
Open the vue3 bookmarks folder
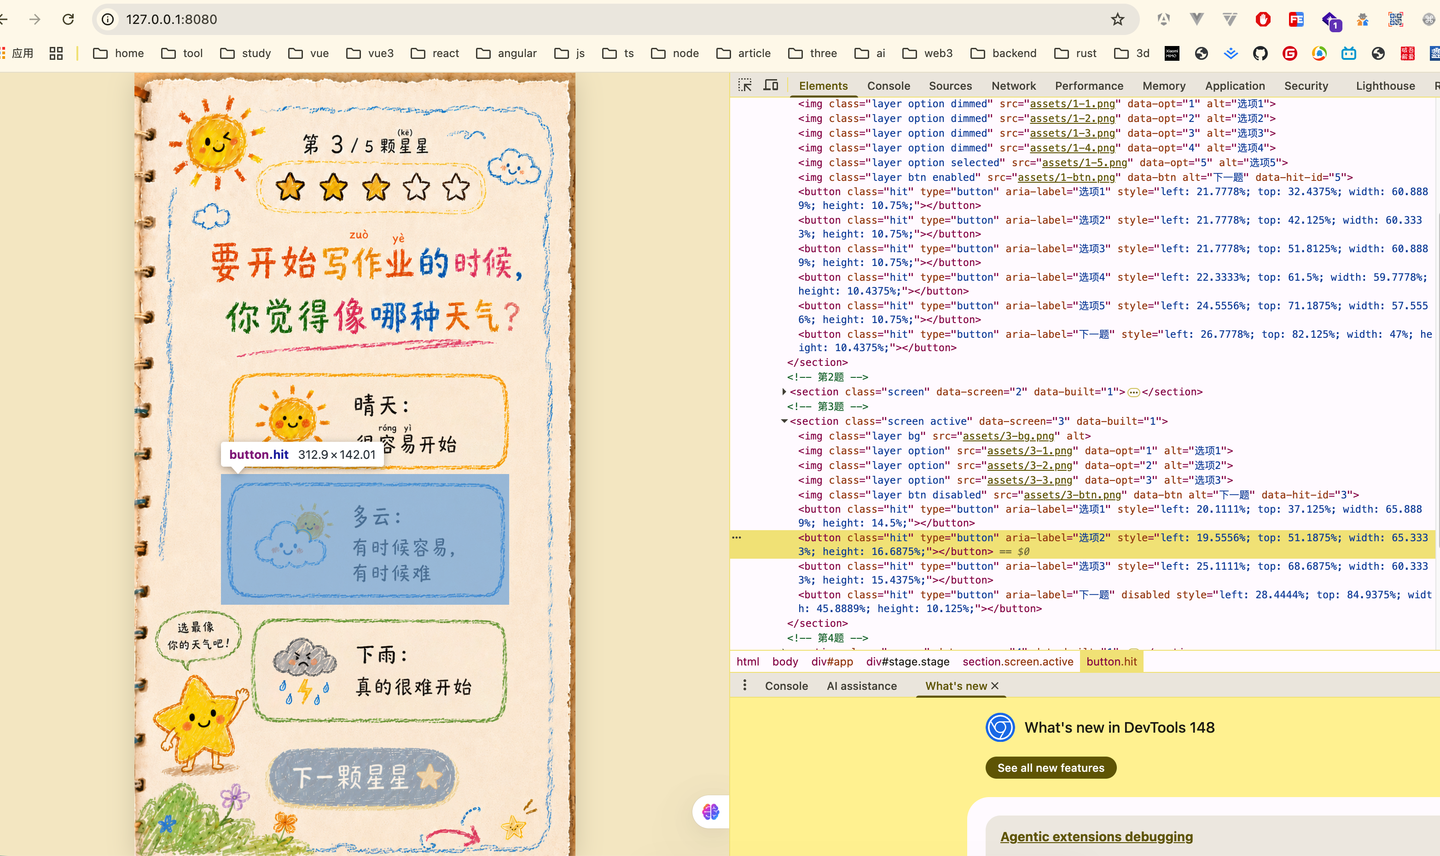[370, 54]
